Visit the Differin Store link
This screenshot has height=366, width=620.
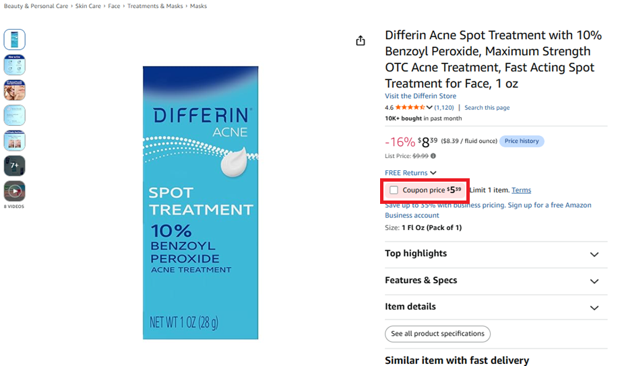[421, 96]
